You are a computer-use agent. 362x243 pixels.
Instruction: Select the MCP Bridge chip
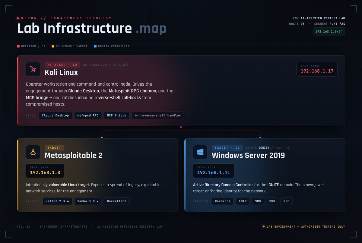(117, 115)
